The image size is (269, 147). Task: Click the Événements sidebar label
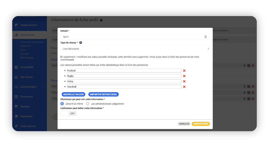coord(26,97)
